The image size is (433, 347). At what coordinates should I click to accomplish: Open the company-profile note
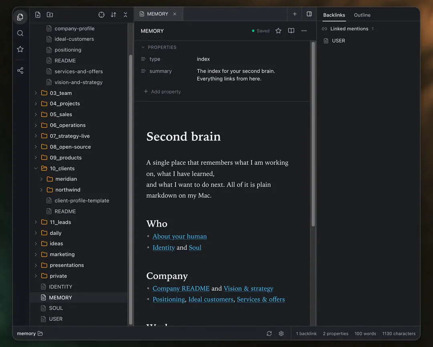(x=75, y=29)
